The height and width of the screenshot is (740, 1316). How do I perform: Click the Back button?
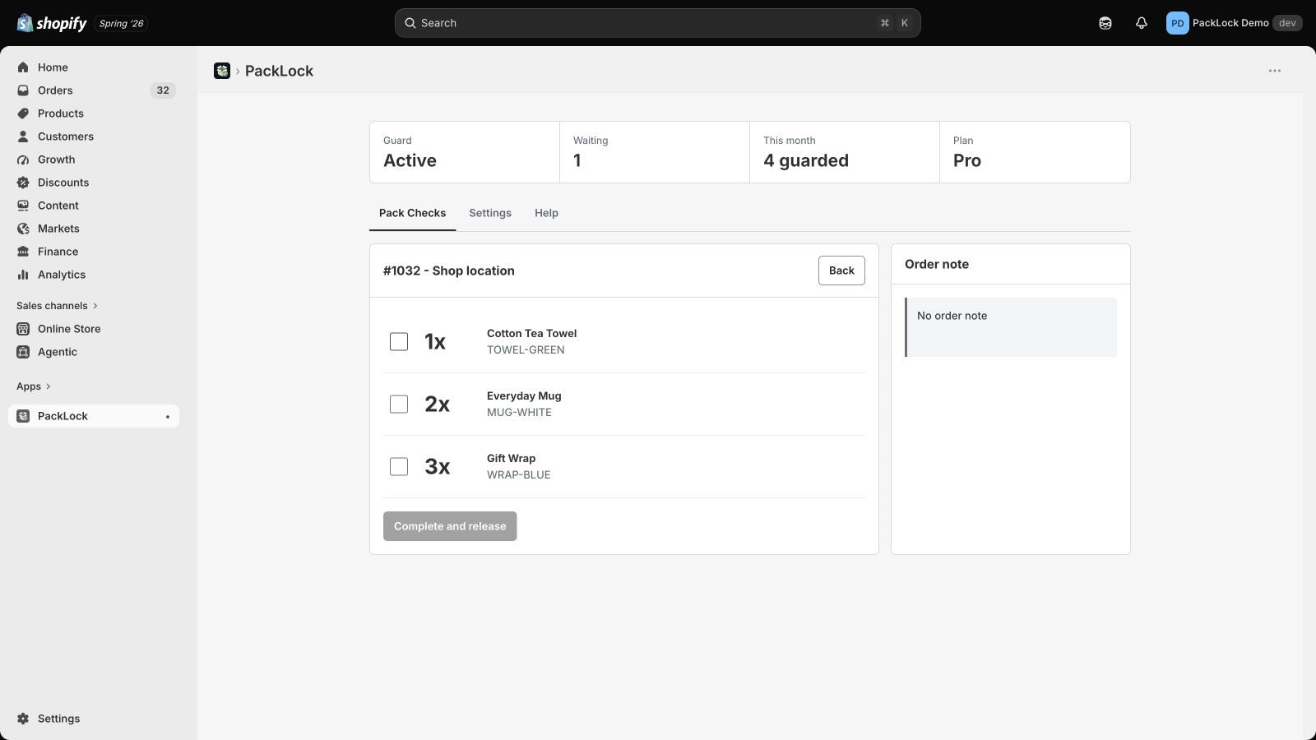click(841, 271)
